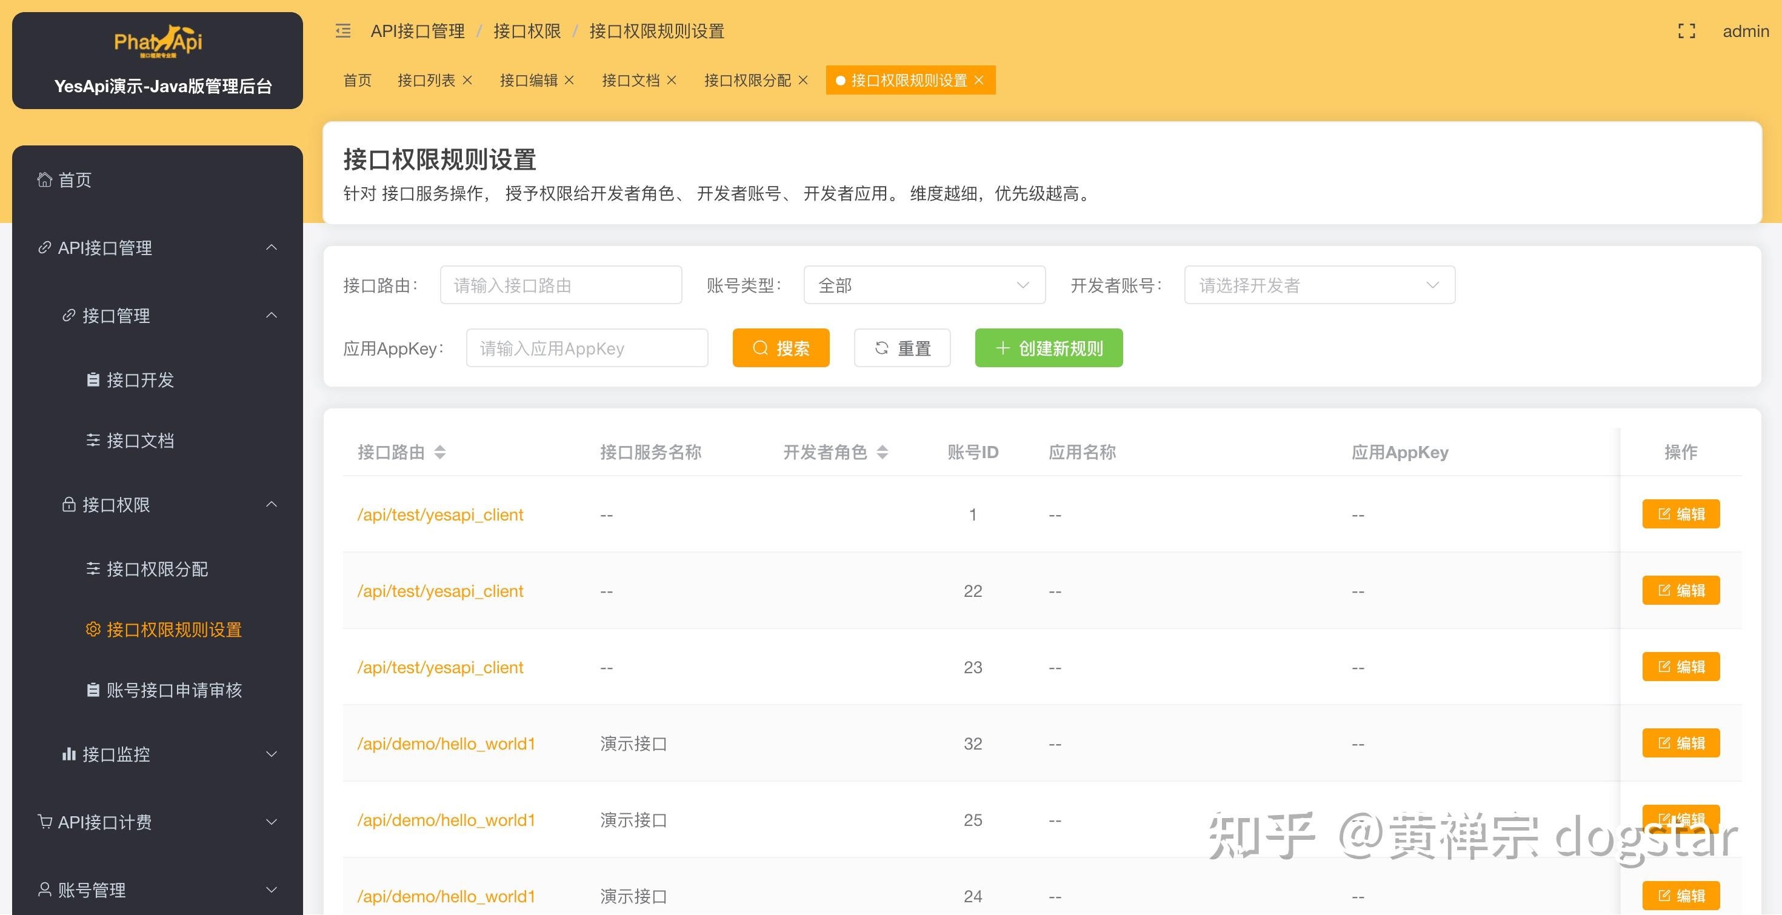Click the sidebar collapse icon in the top bar
The image size is (1782, 915).
point(342,31)
